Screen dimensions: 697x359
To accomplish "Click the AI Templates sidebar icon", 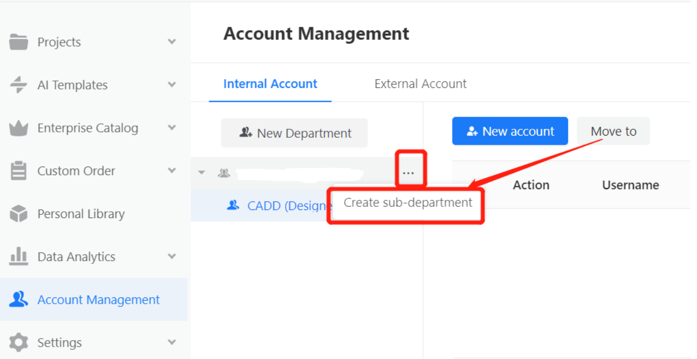I will pyautogui.click(x=19, y=85).
